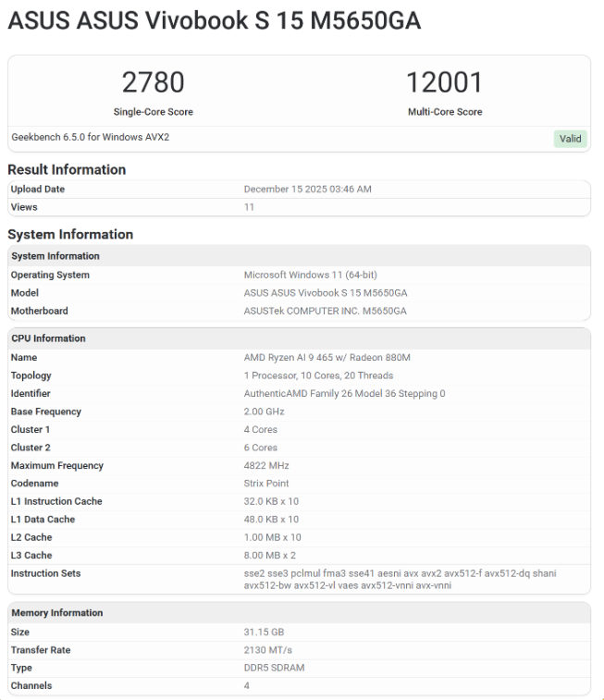
Task: Select AMD Ryzen AI 9 465 w/ Radeon 880M
Action: click(x=327, y=358)
